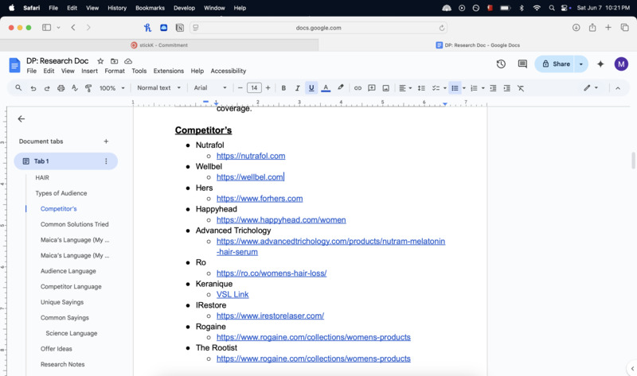The height and width of the screenshot is (376, 637).
Task: Increase the font size
Action: point(268,88)
